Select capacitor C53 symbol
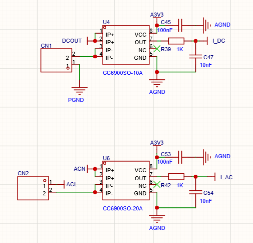Viewport: 253px width, 243px height. tap(180, 157)
